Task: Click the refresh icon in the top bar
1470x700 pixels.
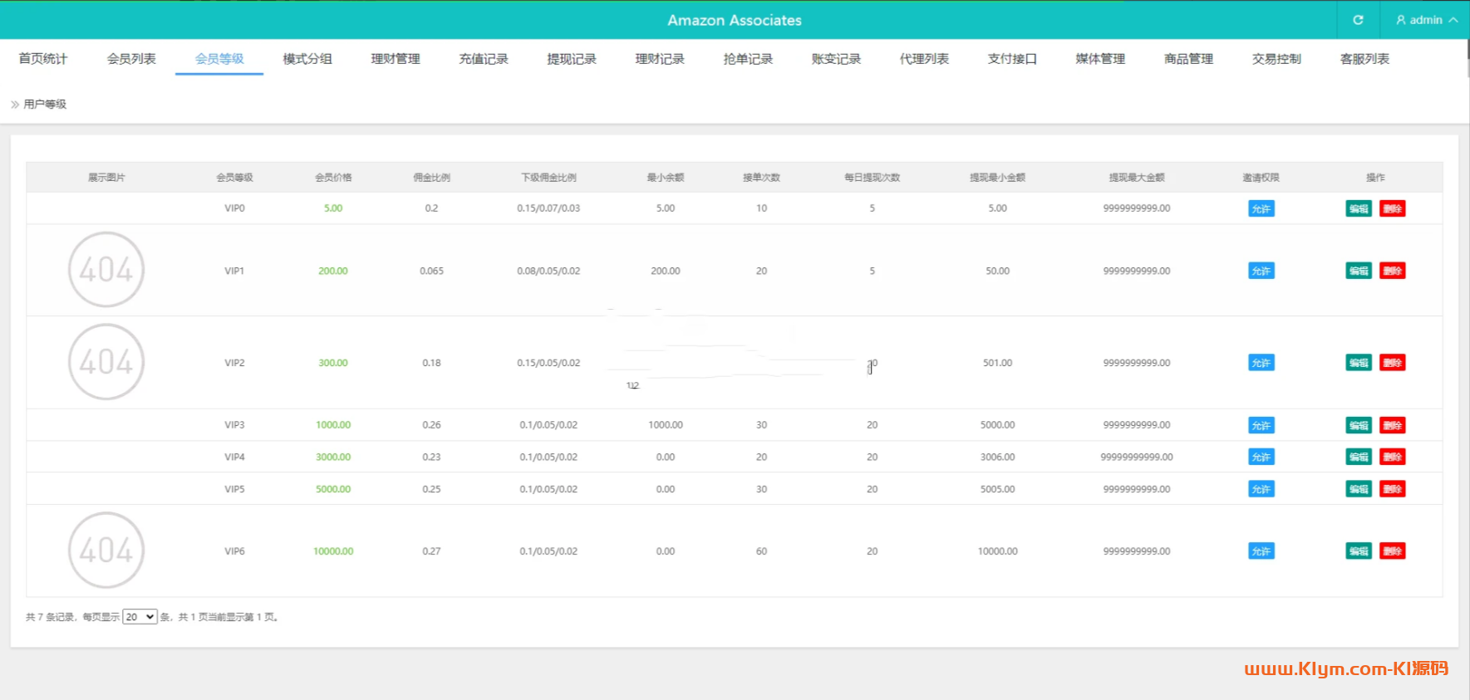Action: coord(1358,20)
